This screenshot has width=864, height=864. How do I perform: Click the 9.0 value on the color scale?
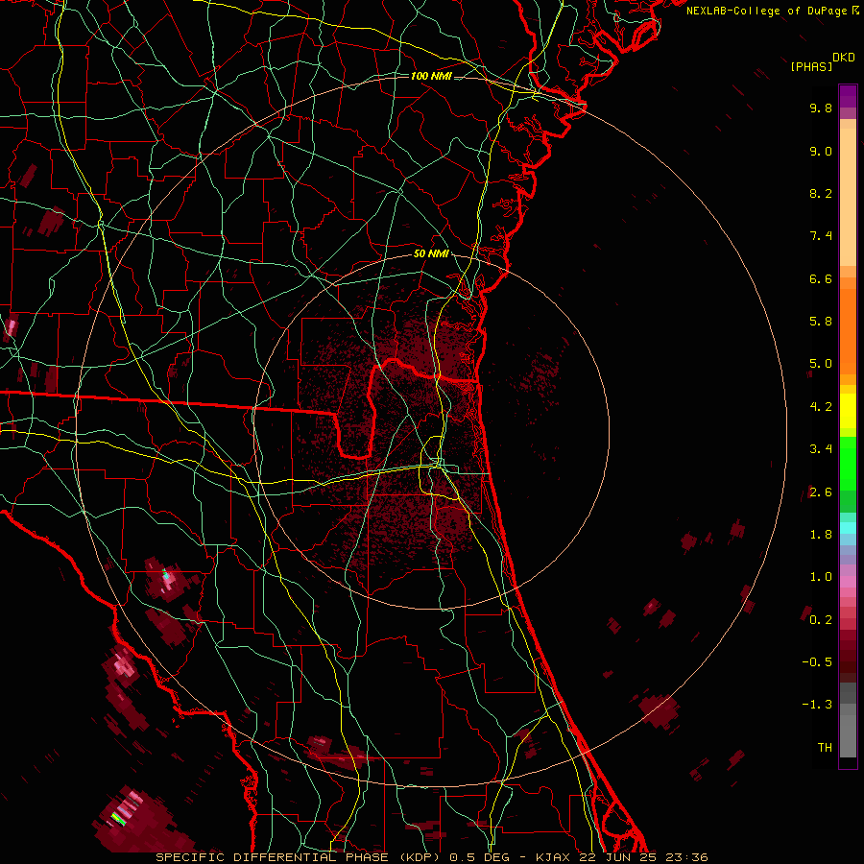[821, 151]
